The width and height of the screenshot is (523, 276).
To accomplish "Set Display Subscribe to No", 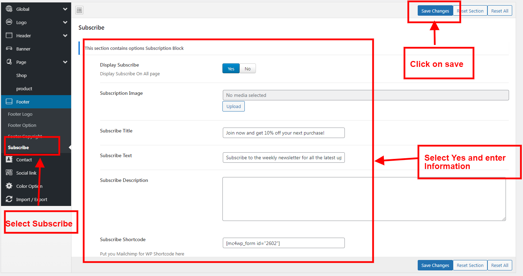I will click(x=248, y=69).
